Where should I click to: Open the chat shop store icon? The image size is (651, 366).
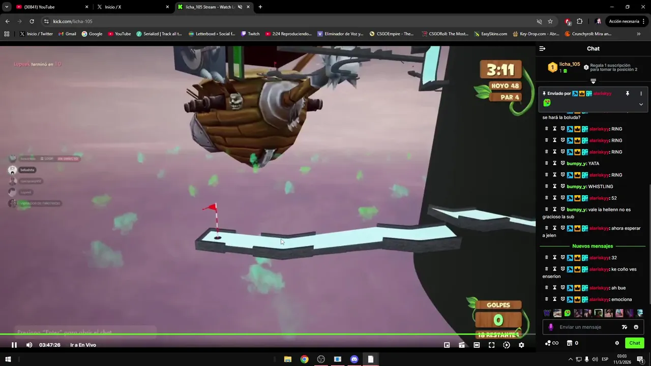pos(570,343)
